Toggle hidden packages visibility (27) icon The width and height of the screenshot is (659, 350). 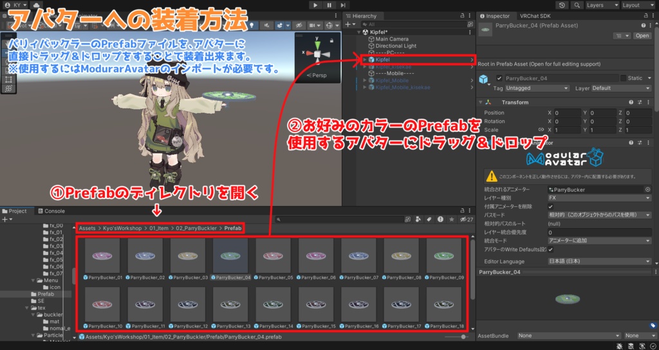pyautogui.click(x=467, y=219)
